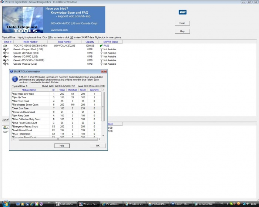
Task: Sort attributes by Threshold column header
Action: [x=73, y=90]
